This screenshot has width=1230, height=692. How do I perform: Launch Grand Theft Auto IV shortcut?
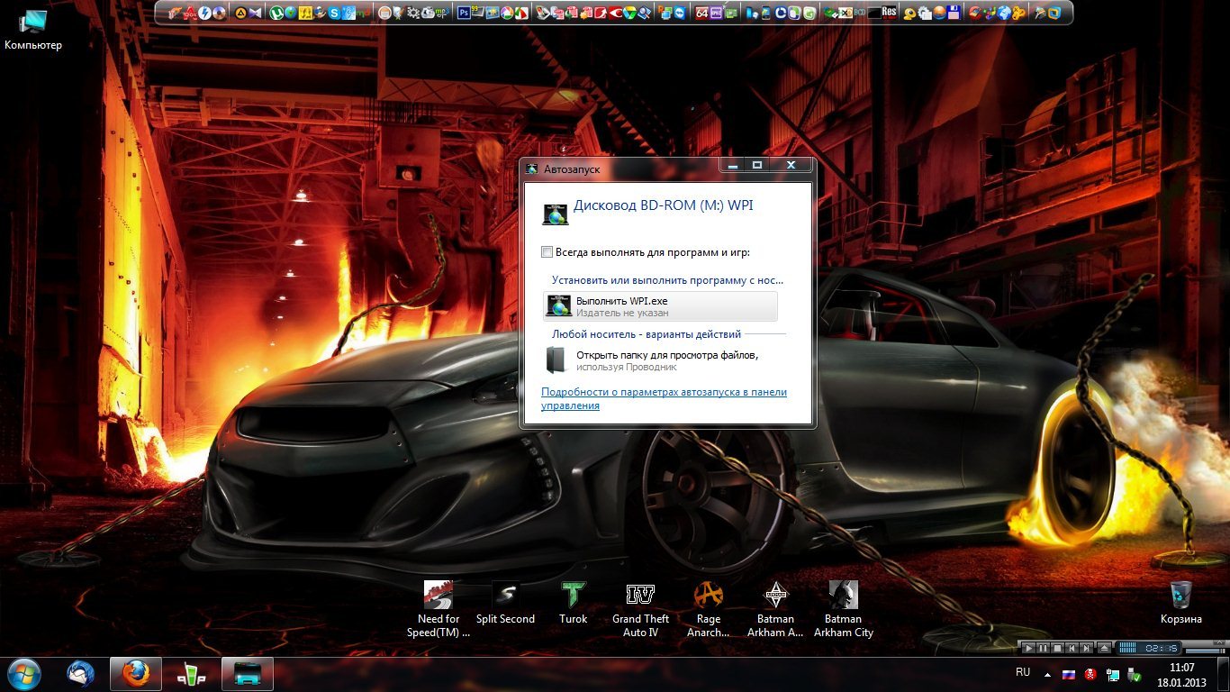(x=640, y=609)
